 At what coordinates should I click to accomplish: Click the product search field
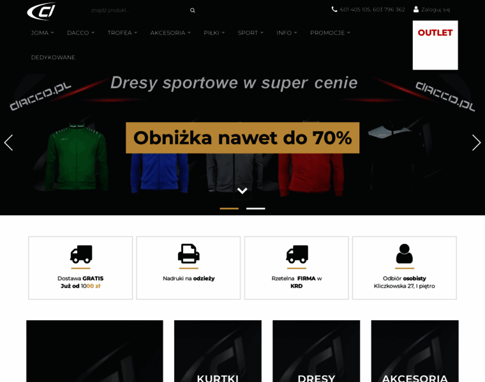139,10
